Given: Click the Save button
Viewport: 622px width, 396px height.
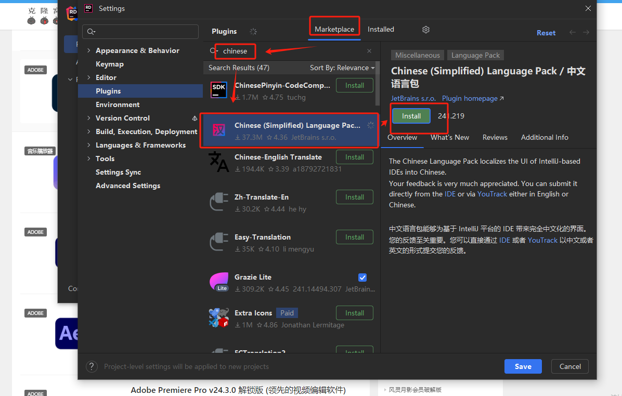Looking at the screenshot, I should (523, 367).
